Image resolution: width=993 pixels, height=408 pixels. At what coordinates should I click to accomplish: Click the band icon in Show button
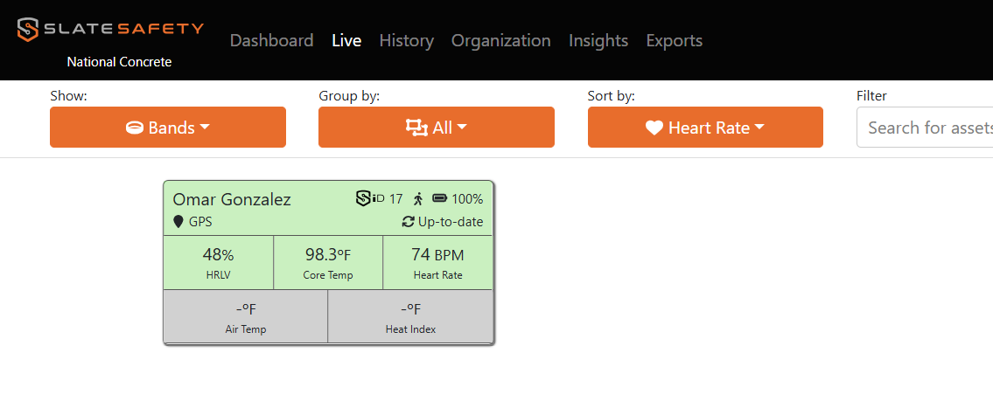pyautogui.click(x=134, y=128)
